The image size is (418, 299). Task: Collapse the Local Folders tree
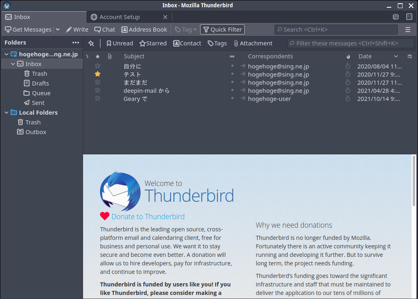[x=6, y=113]
